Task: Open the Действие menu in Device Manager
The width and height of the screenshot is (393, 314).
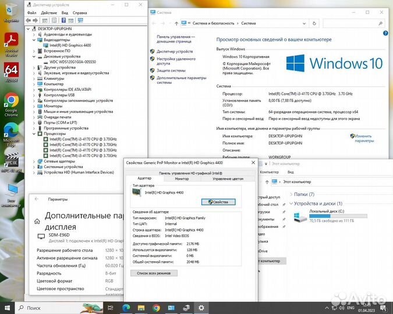Action: [x=49, y=13]
